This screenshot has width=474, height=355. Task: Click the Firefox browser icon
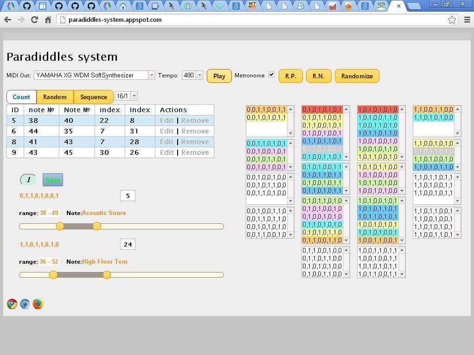click(38, 304)
